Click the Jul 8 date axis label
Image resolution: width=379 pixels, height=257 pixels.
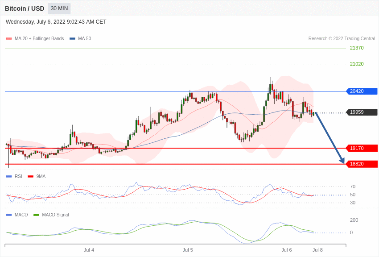click(317, 250)
